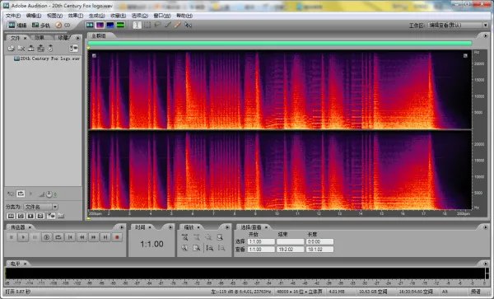Click the preview volume knob in Files panel
This screenshot has height=299, width=494.
49,194
